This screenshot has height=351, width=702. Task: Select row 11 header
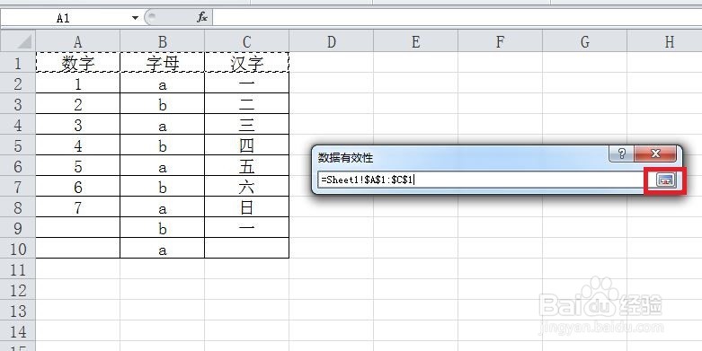tap(18, 268)
